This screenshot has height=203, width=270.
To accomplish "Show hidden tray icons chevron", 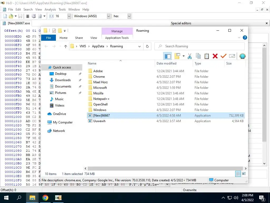I will point(223,198).
